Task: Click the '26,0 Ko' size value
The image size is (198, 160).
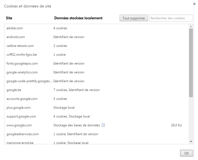Action: 176,125
